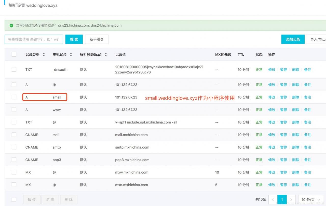Click record value mxw.mxhichina.com
This screenshot has width=326, height=206.
(x=132, y=172)
